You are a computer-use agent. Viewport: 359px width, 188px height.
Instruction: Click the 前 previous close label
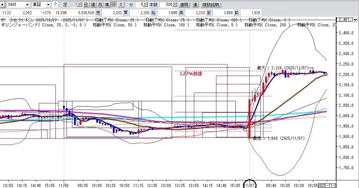point(236,13)
